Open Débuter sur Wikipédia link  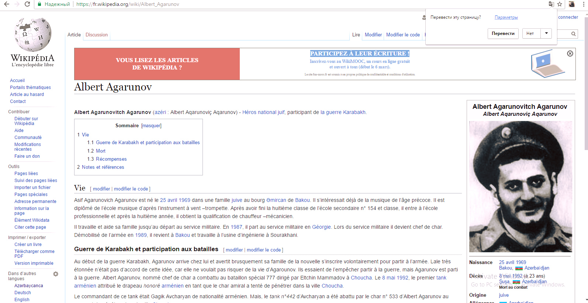(26, 121)
